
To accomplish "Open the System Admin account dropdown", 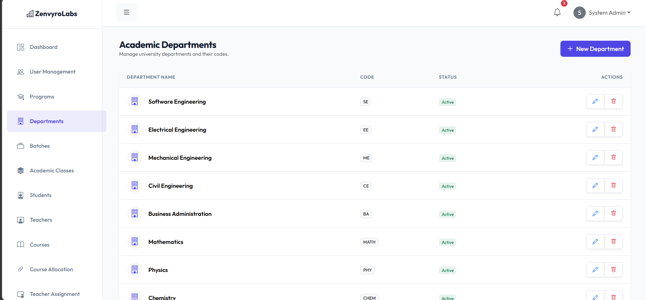I will pyautogui.click(x=602, y=13).
